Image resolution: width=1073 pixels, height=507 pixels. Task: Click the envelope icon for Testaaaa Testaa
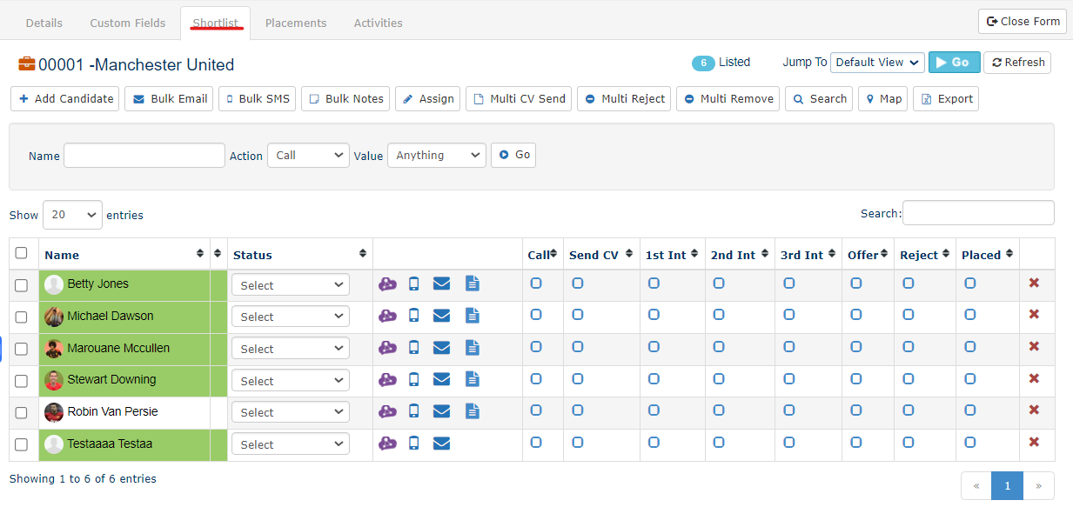pos(441,444)
